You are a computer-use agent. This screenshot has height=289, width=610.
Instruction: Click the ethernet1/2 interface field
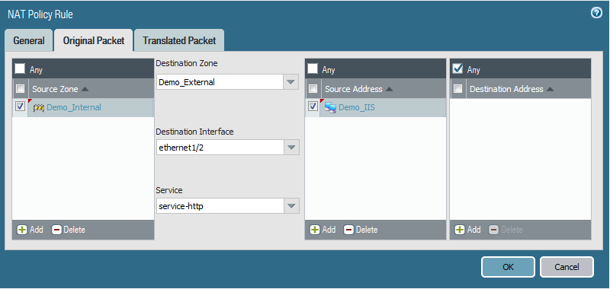point(220,148)
